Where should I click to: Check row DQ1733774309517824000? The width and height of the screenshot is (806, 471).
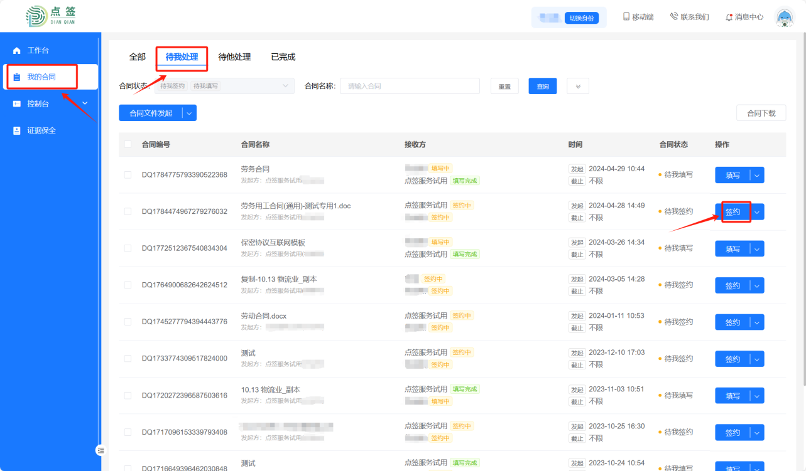[128, 359]
